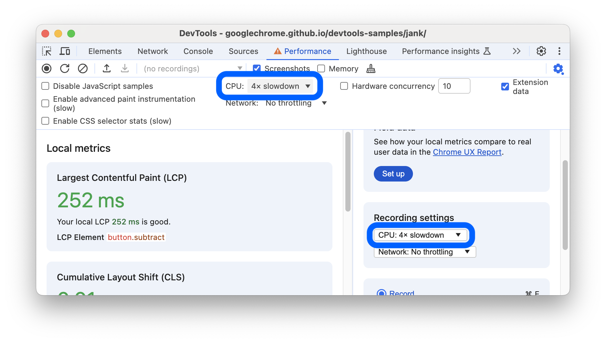606x343 pixels.
Task: Open the CPU throttling dropdown
Action: click(280, 86)
